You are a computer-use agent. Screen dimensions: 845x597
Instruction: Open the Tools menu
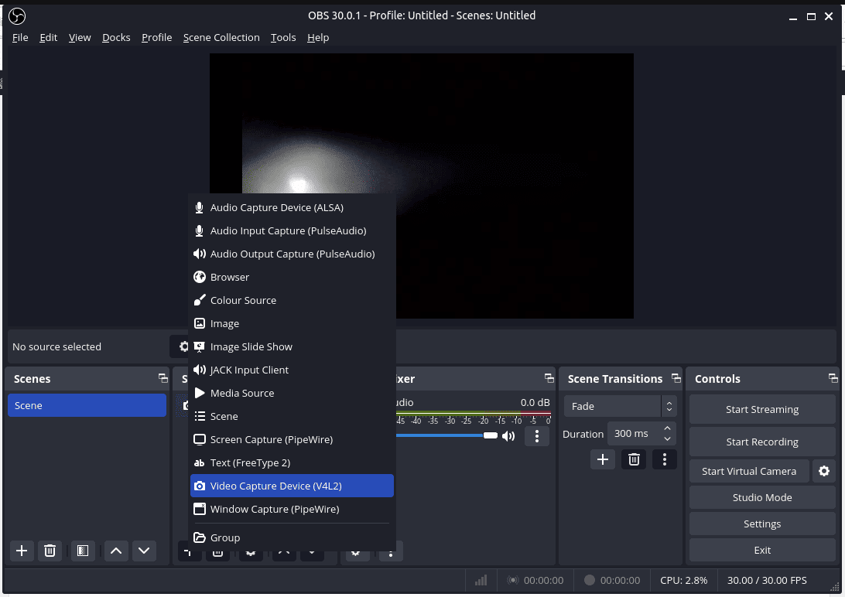click(x=283, y=37)
